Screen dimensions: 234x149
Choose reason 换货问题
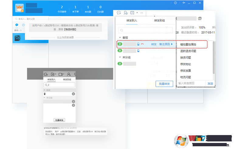[x=185, y=58]
